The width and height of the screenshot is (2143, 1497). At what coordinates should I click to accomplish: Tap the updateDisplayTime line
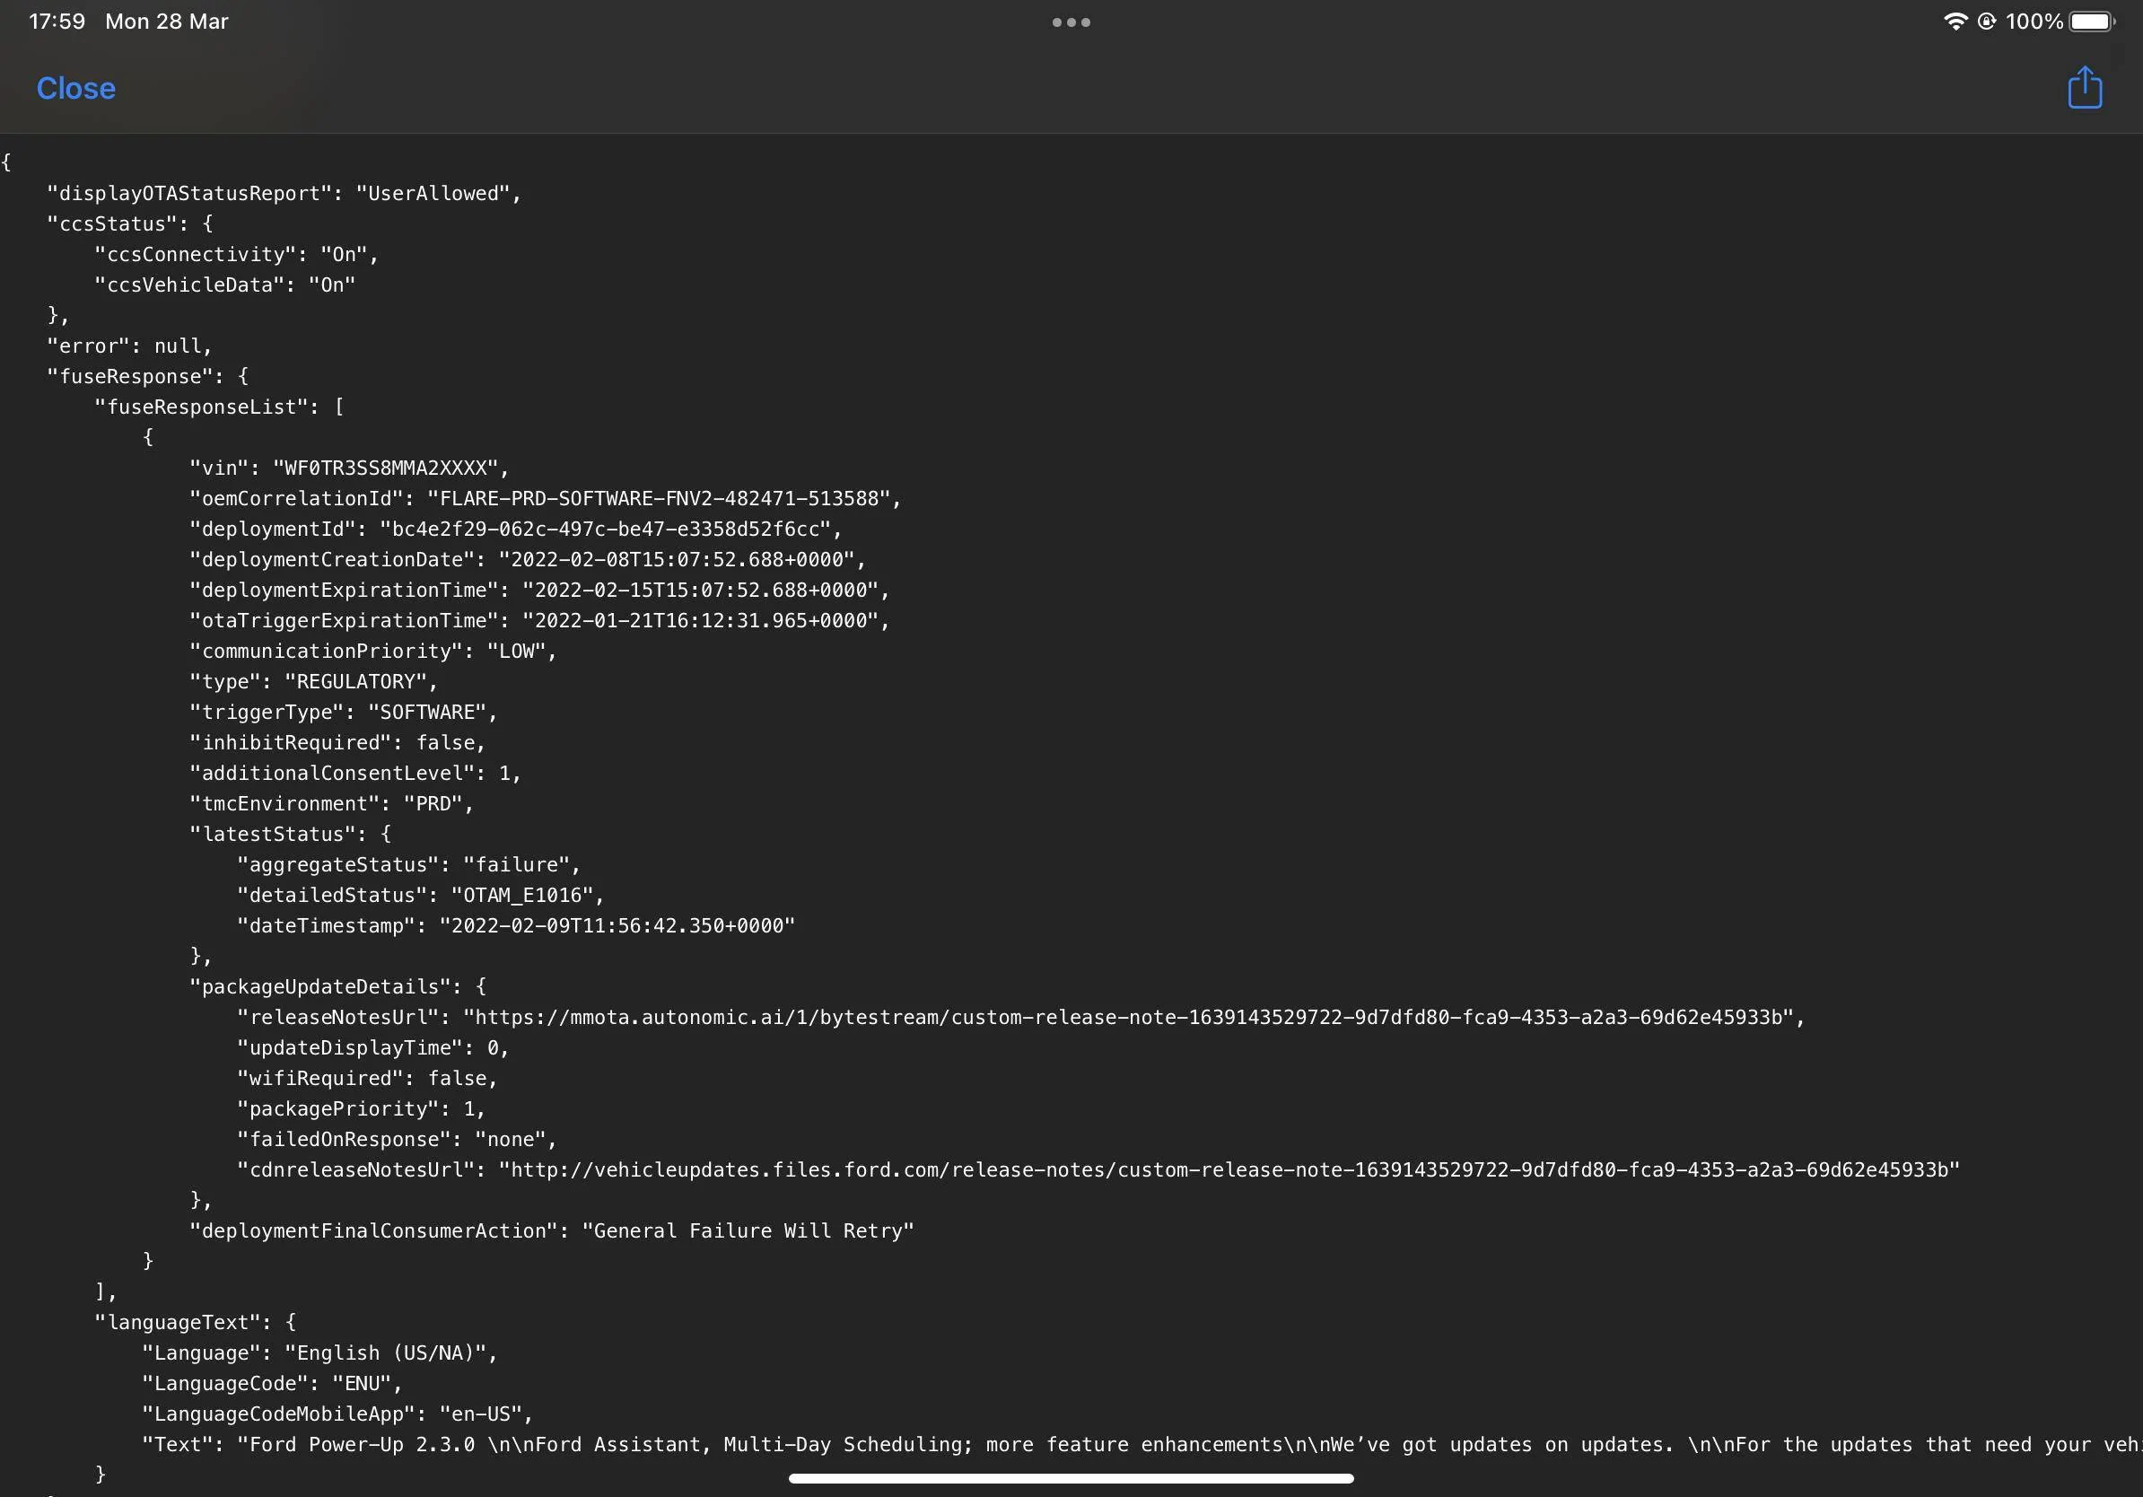pyautogui.click(x=373, y=1048)
